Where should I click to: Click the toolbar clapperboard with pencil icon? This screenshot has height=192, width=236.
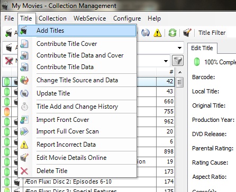point(187,33)
